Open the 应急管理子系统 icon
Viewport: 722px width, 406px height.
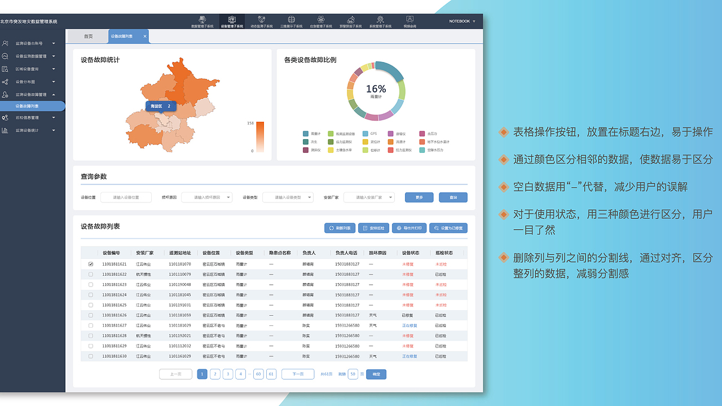click(320, 21)
